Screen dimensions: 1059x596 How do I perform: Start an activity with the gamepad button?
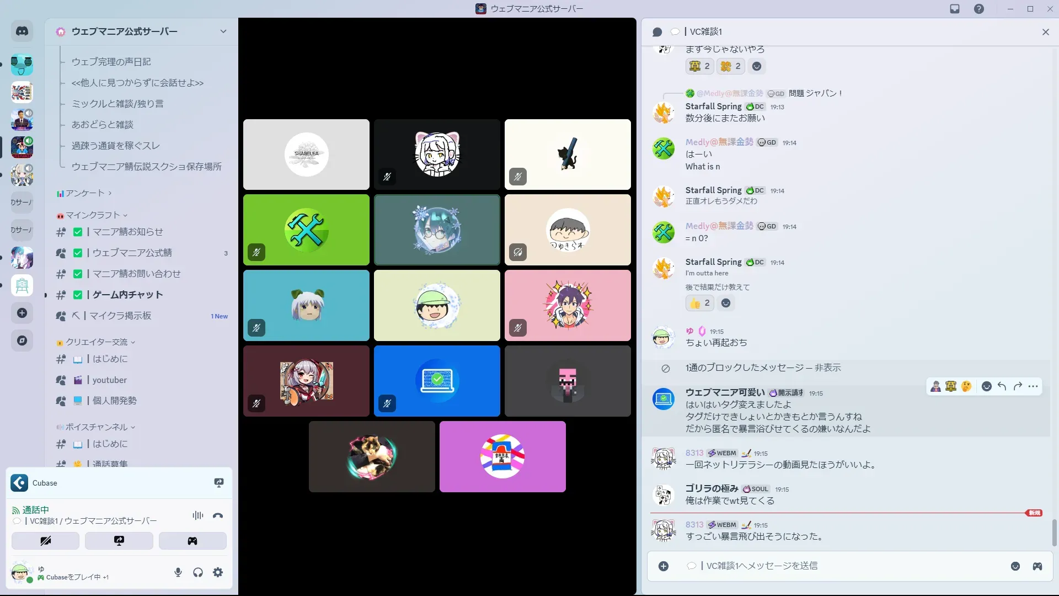(192, 541)
